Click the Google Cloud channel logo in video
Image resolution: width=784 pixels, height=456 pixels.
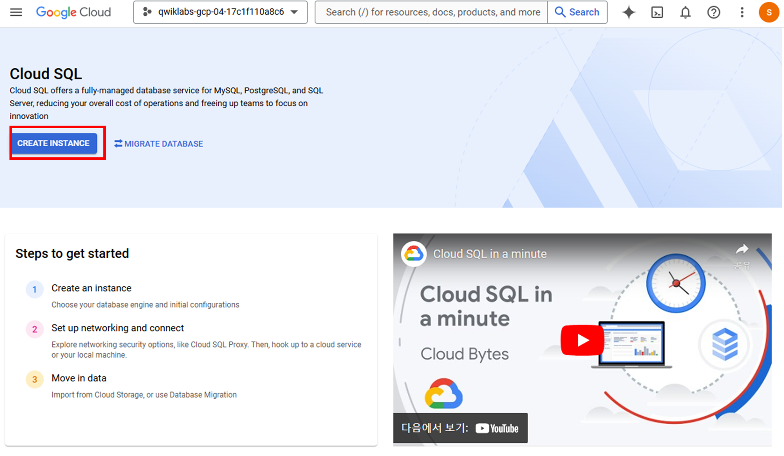pos(414,254)
